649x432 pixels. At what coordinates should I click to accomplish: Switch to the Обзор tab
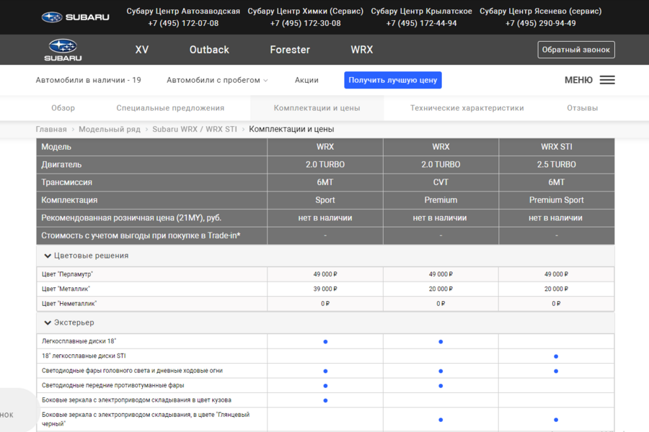[63, 108]
